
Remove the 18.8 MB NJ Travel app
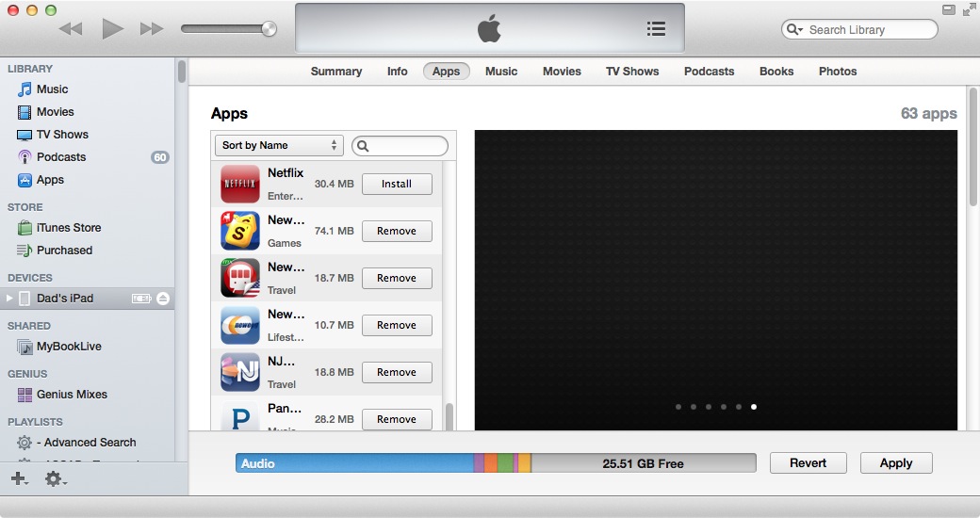point(397,372)
